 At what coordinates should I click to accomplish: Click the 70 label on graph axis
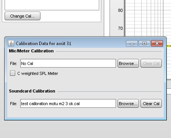[x=120, y=28]
